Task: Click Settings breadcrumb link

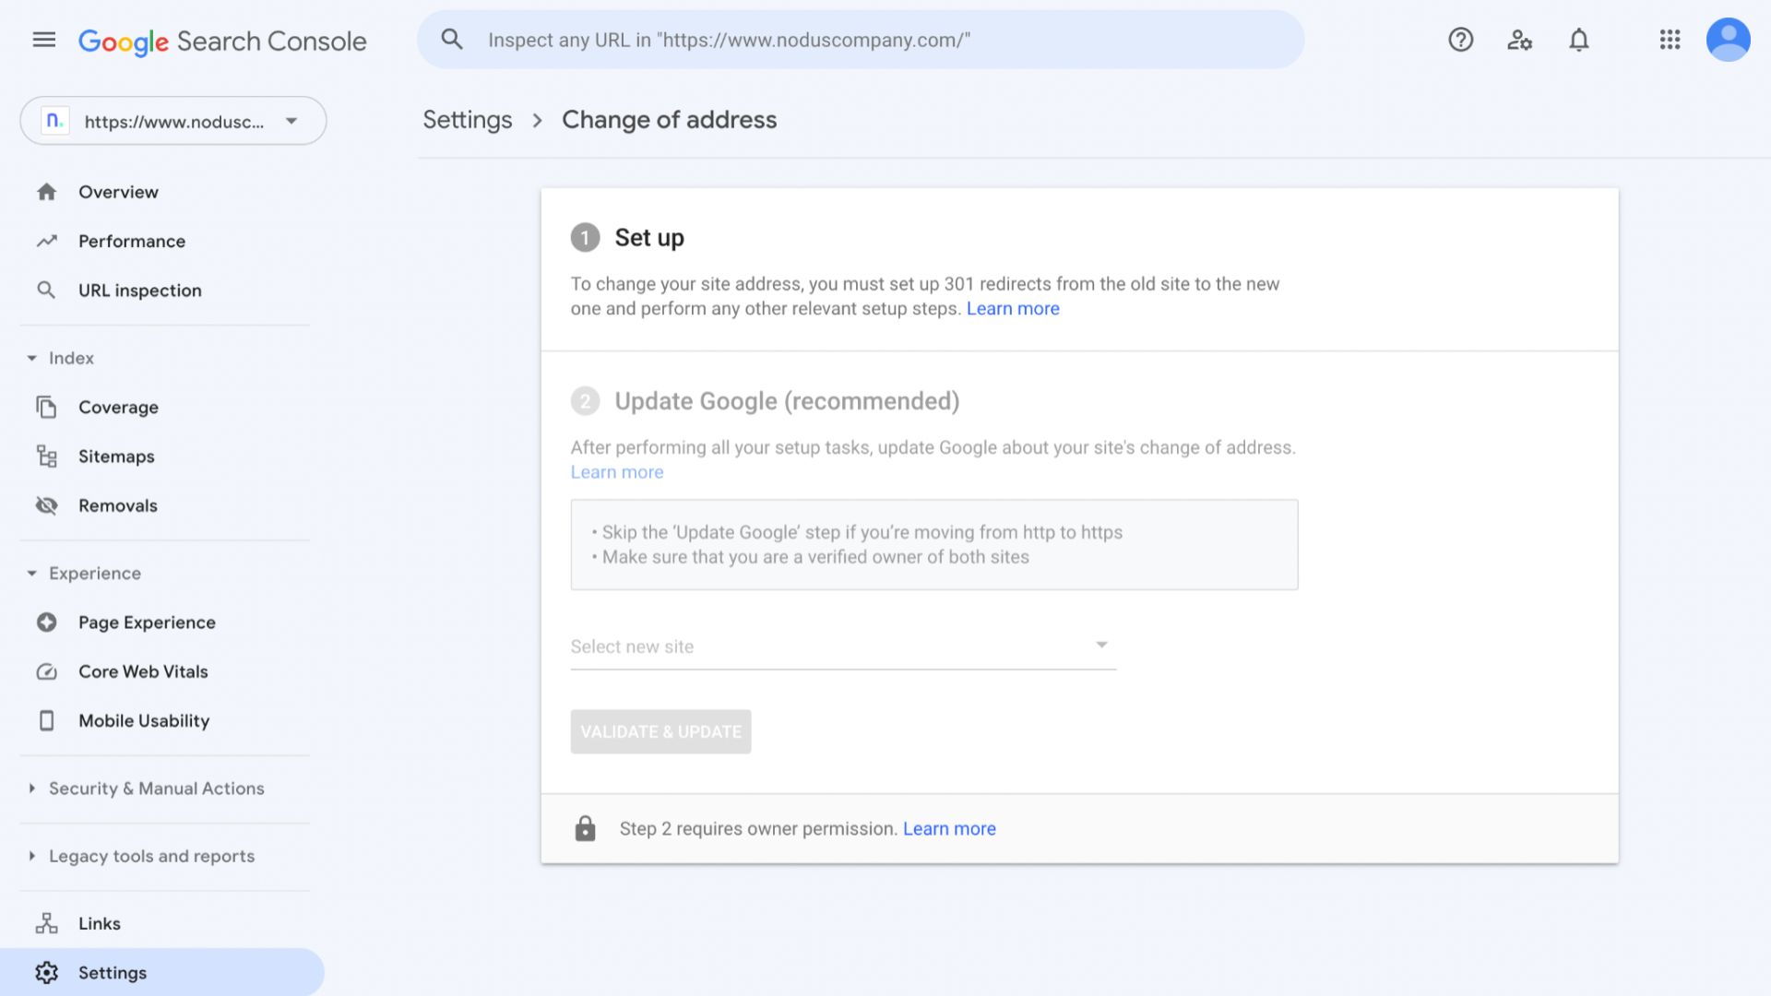Action: (x=467, y=120)
